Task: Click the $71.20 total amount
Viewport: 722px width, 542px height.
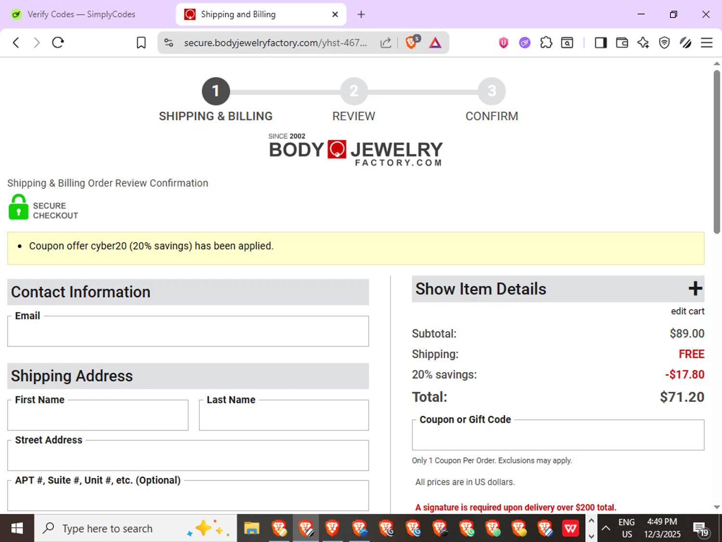Action: 682,397
